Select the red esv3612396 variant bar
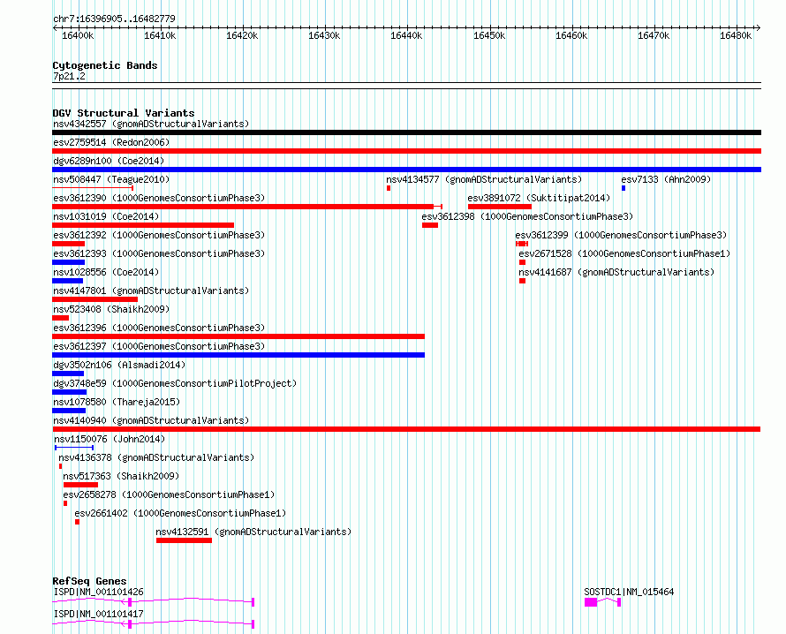 [x=238, y=336]
